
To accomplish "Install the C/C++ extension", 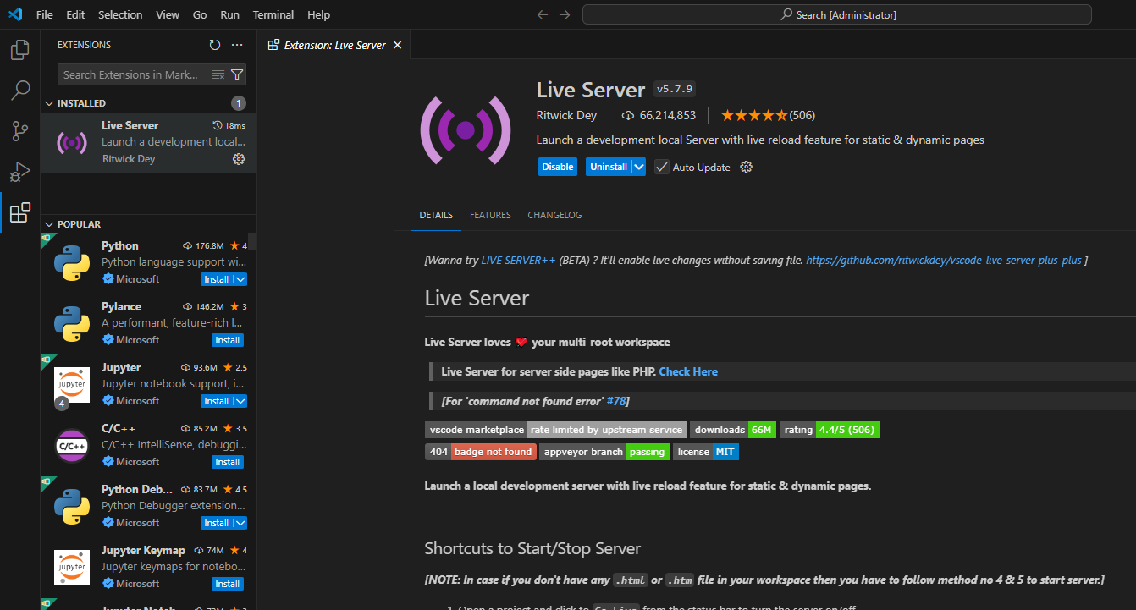I will [228, 462].
